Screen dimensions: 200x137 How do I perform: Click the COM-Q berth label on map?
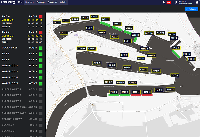(81, 48)
